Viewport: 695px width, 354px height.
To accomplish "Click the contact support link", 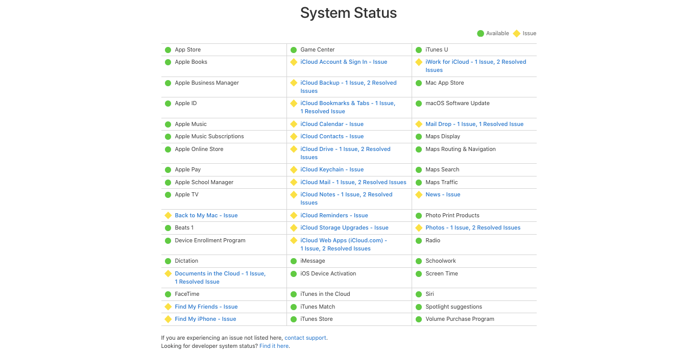I will 305,338.
